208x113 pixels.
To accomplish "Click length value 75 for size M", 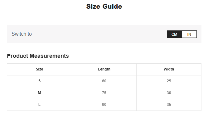I will coord(104,93).
